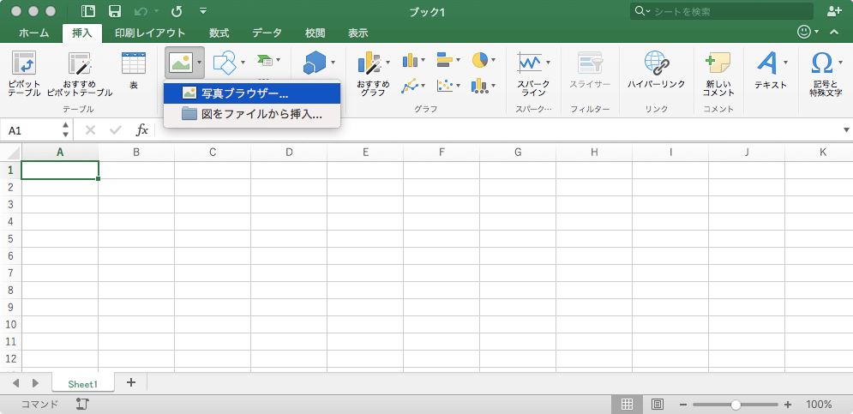Click the Name Box showing A1
This screenshot has width=853, height=414.
point(31,130)
